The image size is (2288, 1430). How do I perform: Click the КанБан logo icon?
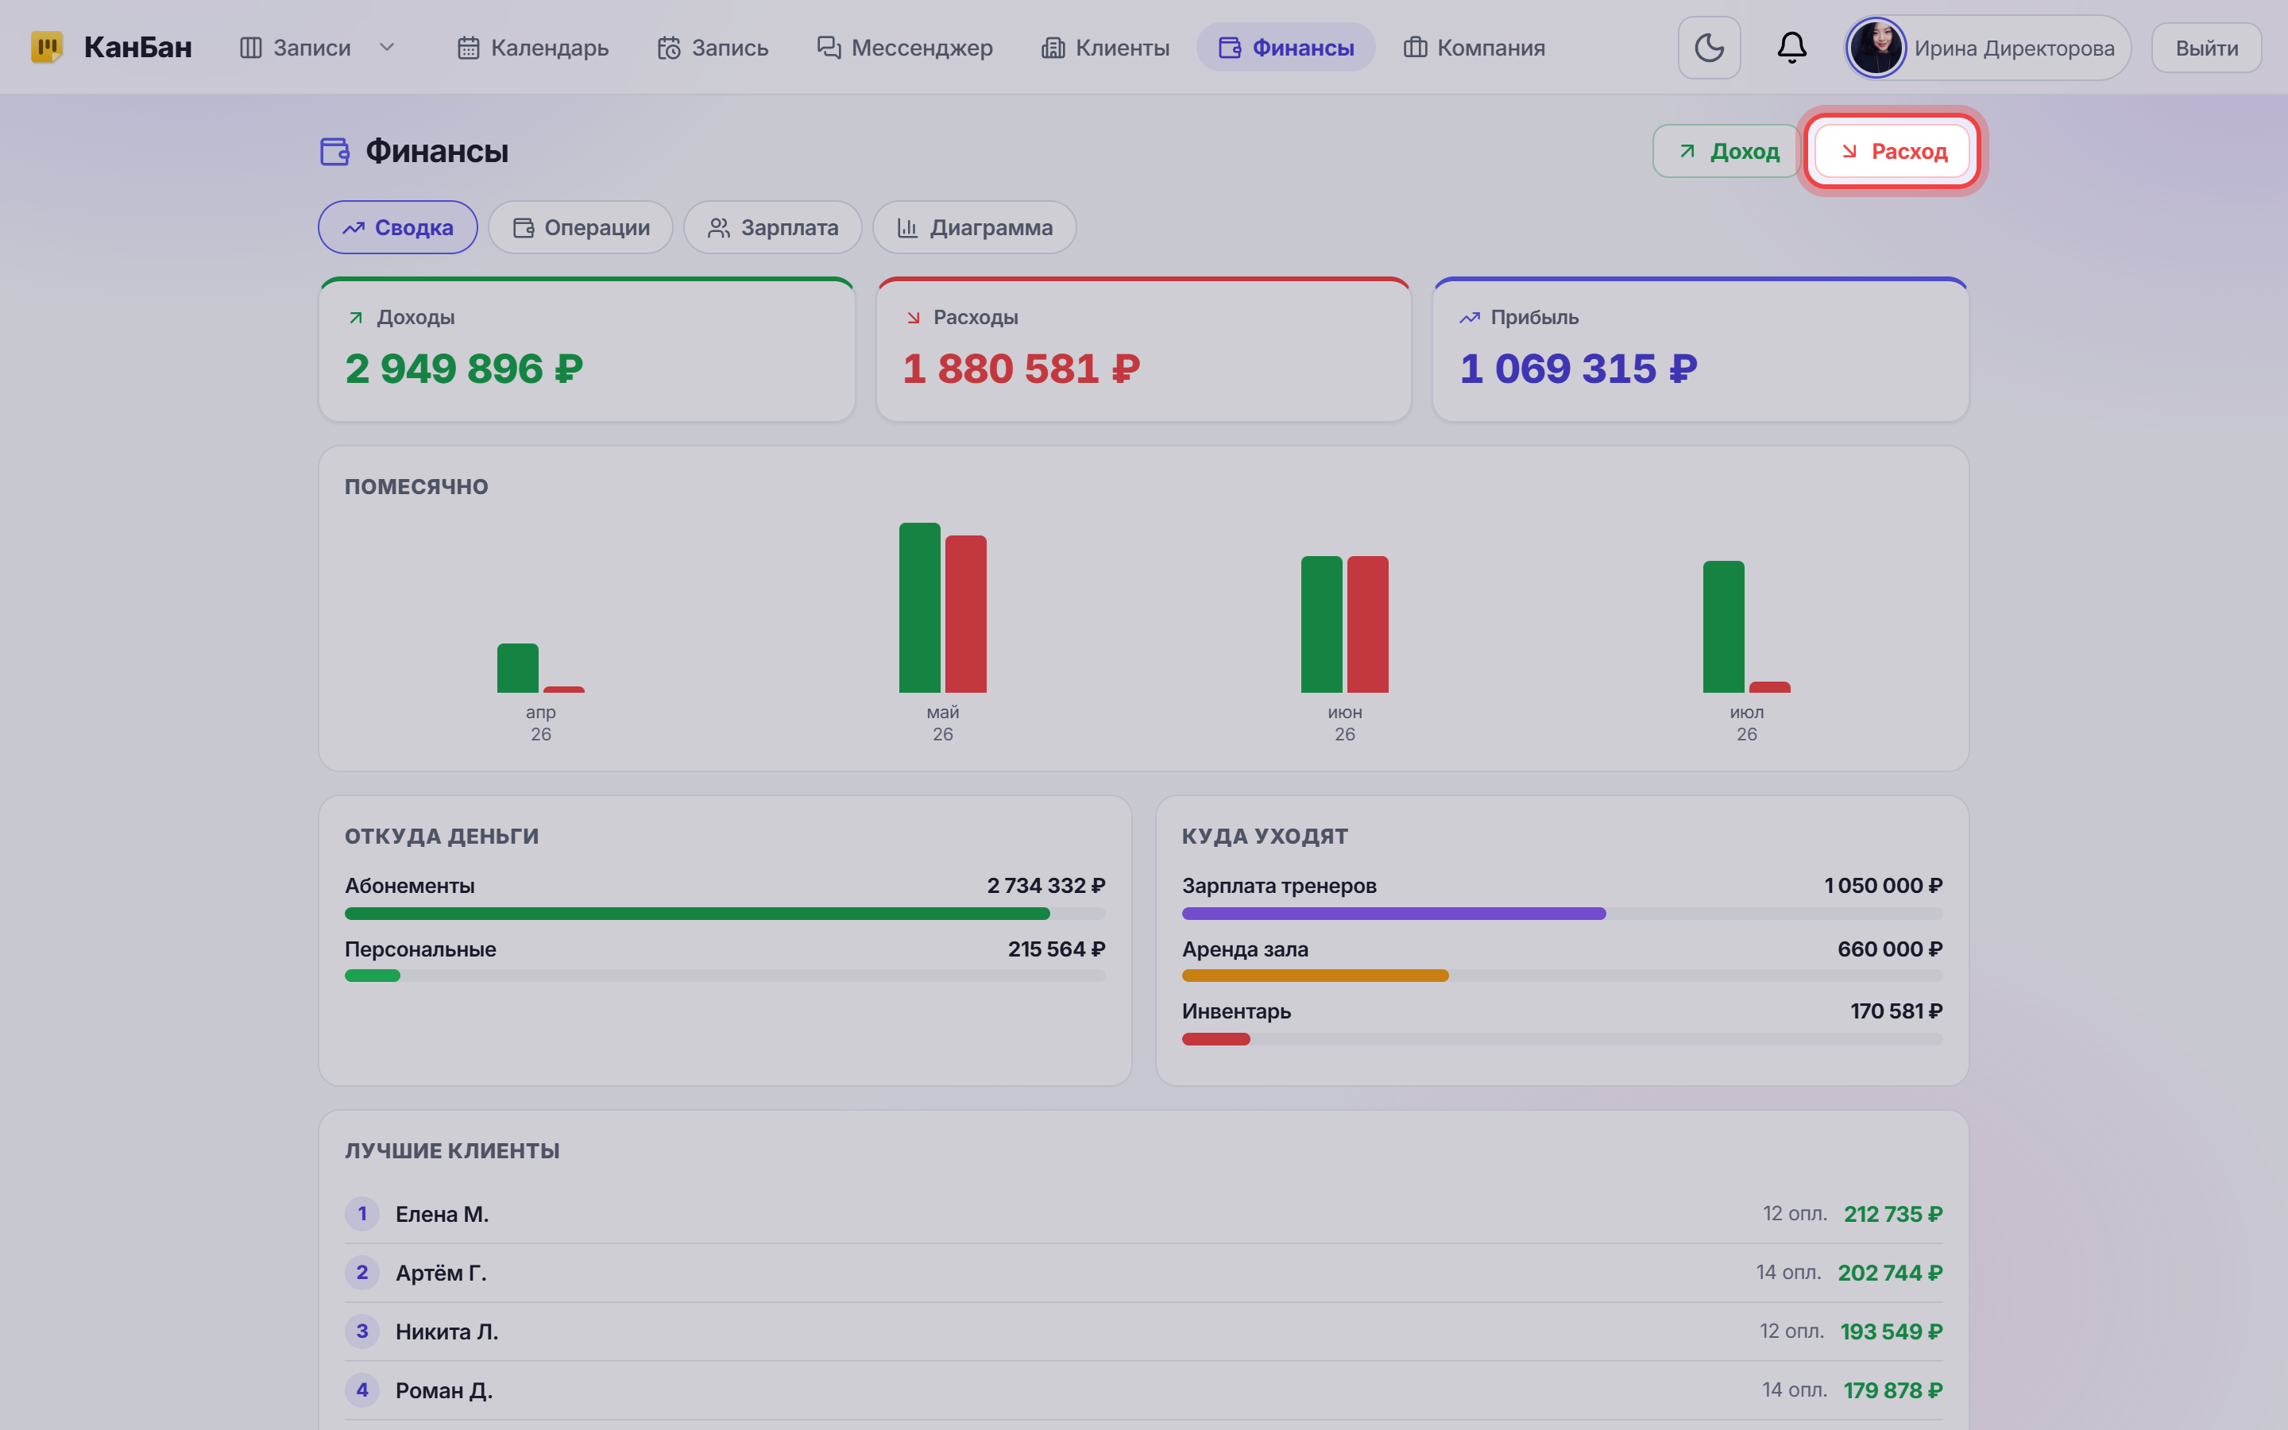(x=46, y=48)
